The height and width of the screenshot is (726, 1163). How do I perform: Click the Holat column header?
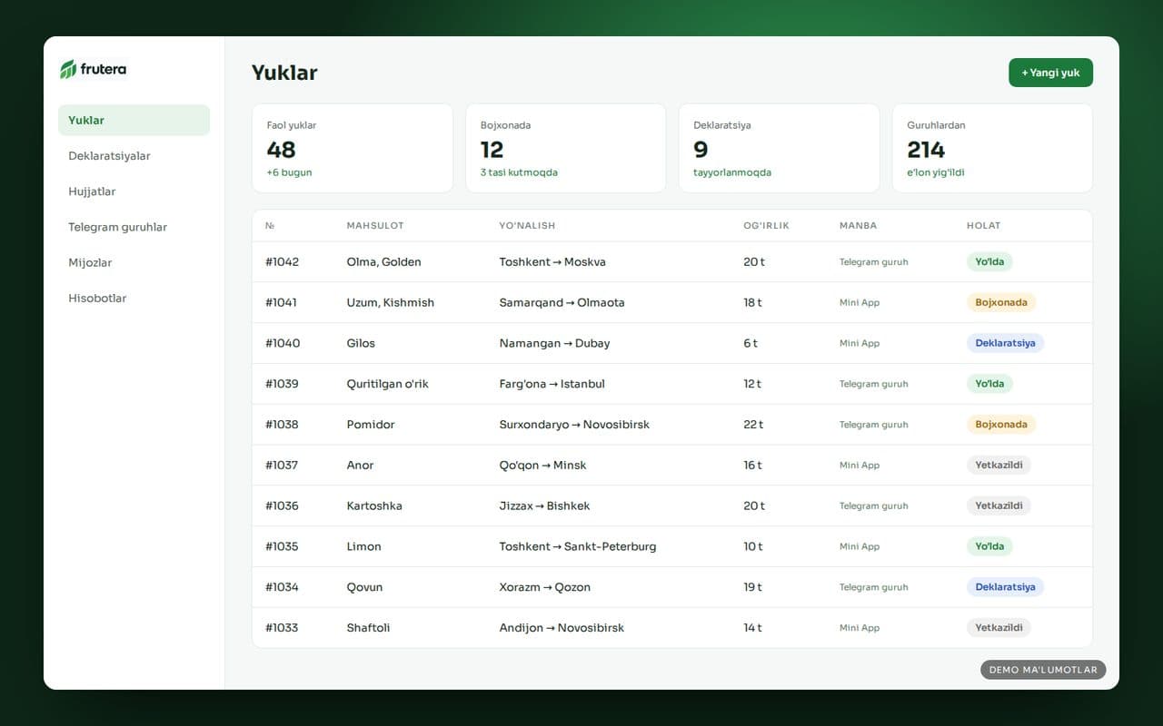coord(983,226)
